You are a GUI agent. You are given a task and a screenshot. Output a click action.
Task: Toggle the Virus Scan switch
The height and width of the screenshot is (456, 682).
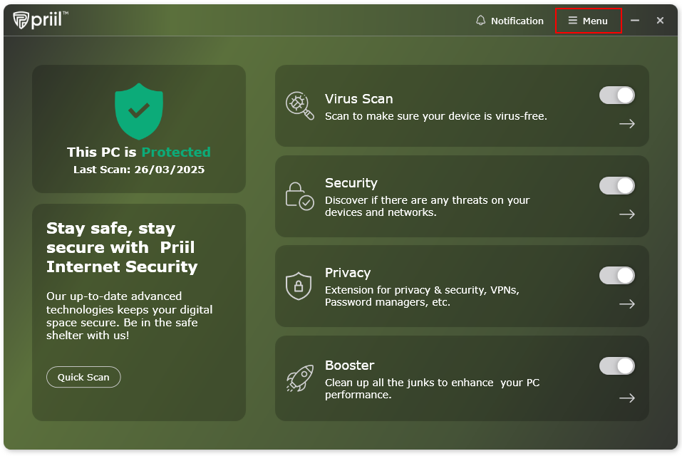pyautogui.click(x=617, y=95)
